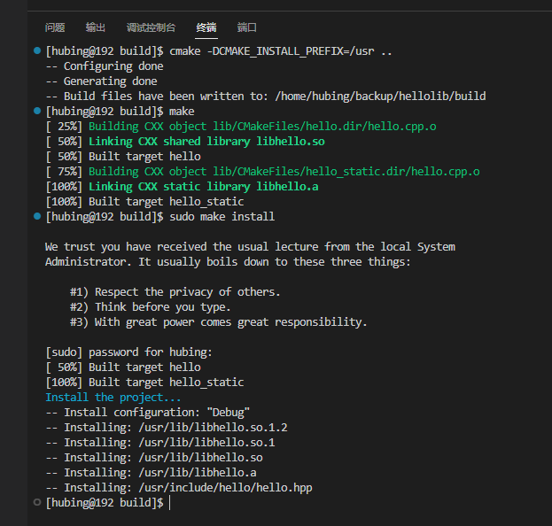The height and width of the screenshot is (526, 552).
Task: Click the blue dot beside the cmake command
Action: [37, 50]
